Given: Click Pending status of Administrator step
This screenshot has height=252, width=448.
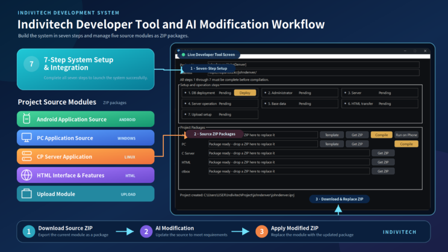Looking at the screenshot, I should point(305,93).
